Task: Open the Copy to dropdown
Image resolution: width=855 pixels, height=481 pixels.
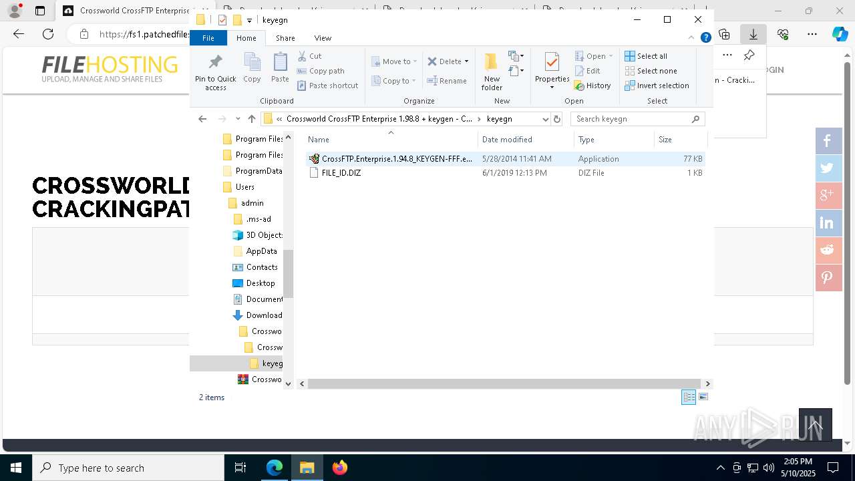Action: tap(393, 81)
